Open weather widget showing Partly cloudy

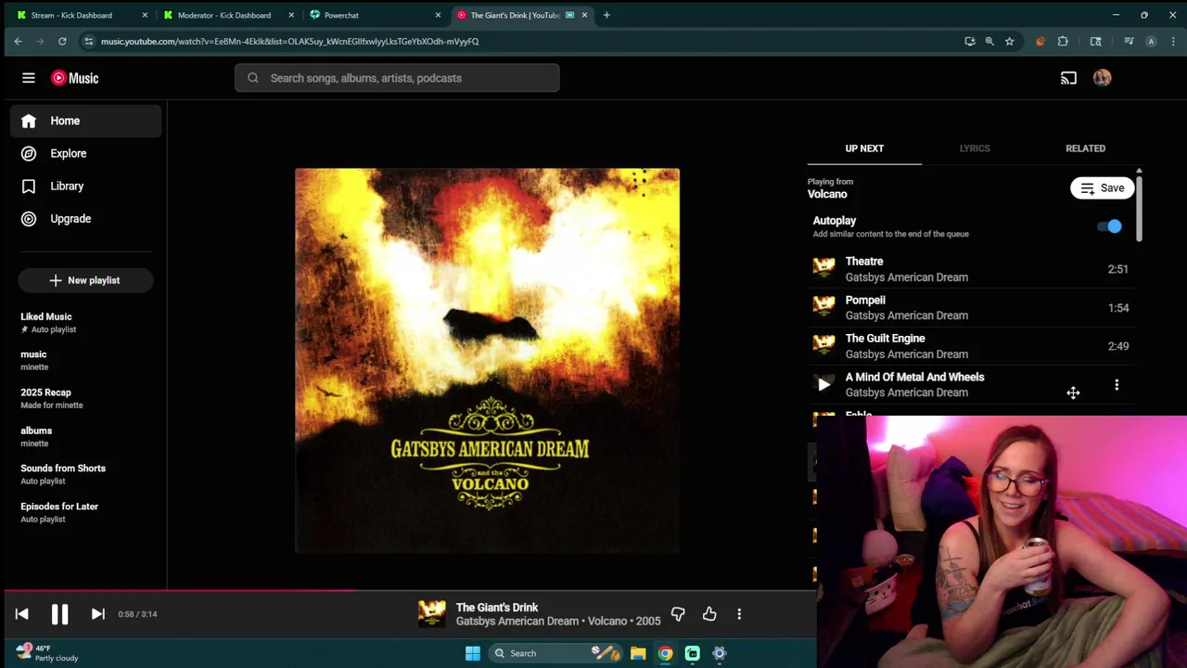pyautogui.click(x=46, y=653)
